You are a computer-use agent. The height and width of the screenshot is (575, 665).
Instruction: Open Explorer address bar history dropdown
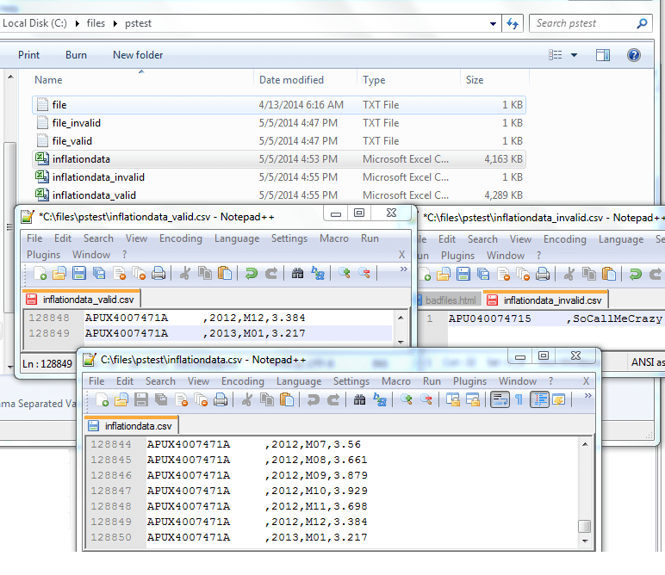(x=493, y=23)
